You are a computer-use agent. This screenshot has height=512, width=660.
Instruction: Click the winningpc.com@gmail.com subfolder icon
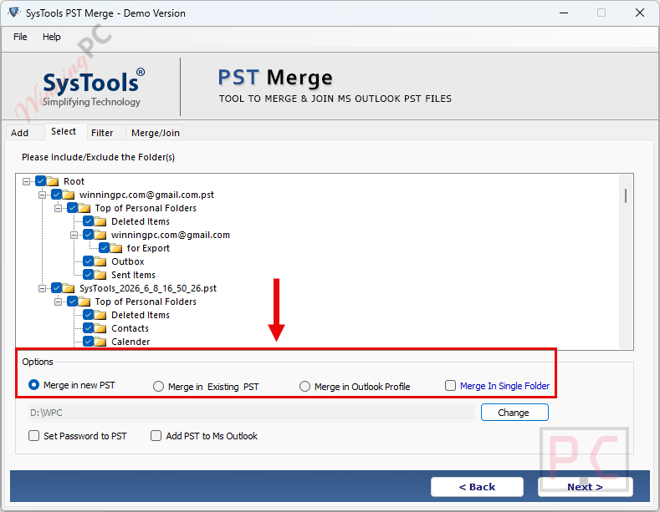click(100, 235)
